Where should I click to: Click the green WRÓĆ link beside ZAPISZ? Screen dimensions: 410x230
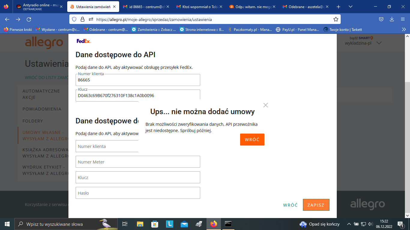click(x=290, y=205)
